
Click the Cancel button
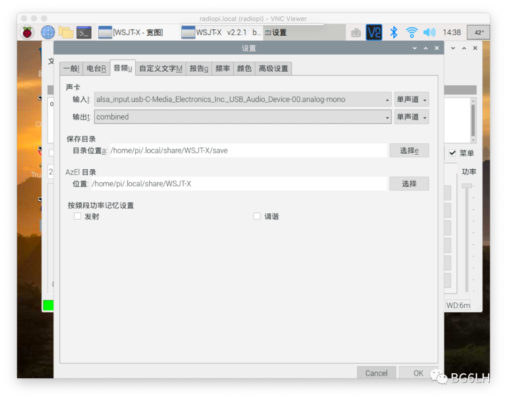pyautogui.click(x=376, y=373)
